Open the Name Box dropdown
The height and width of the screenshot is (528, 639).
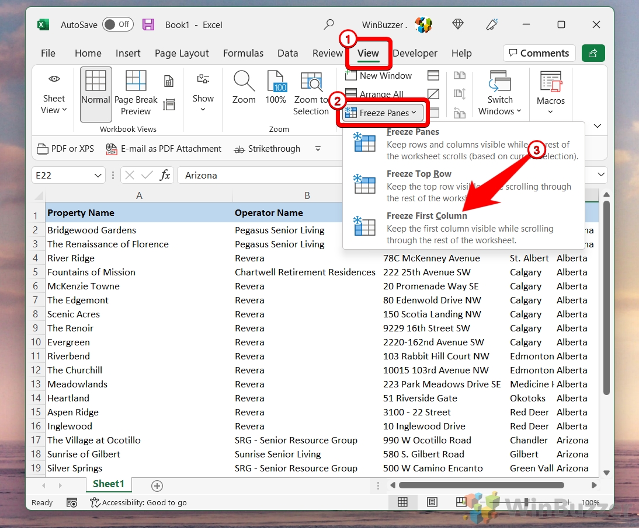click(97, 174)
